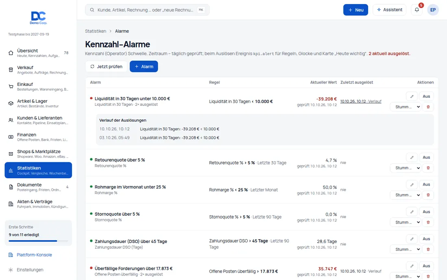This screenshot has height=280, width=447.
Task: Click the Akten & Verträge building icon
Action: click(11, 204)
